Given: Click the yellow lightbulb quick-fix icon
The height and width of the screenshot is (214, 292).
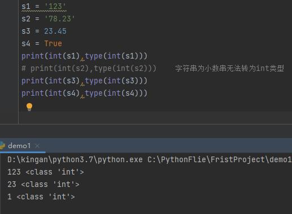Looking at the screenshot, I should coord(29,107).
